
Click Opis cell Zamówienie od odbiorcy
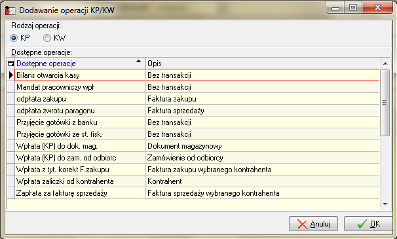(x=263, y=158)
